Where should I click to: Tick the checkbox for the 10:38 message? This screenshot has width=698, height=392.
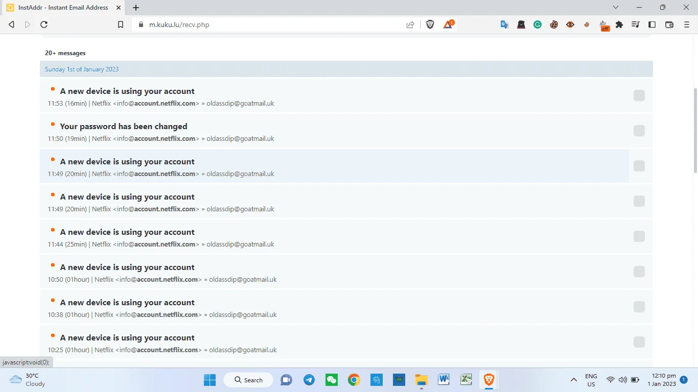(x=639, y=307)
